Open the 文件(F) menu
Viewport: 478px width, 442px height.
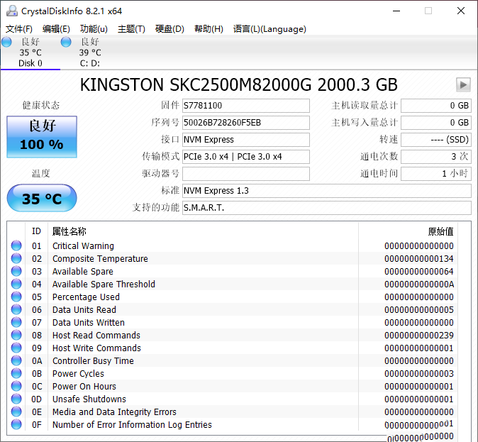click(x=19, y=29)
